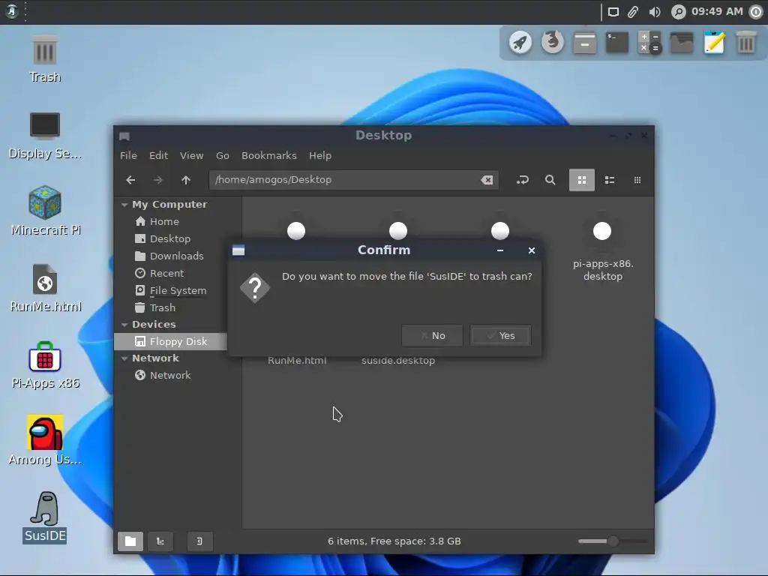
Task: Open the View menu
Action: click(191, 155)
